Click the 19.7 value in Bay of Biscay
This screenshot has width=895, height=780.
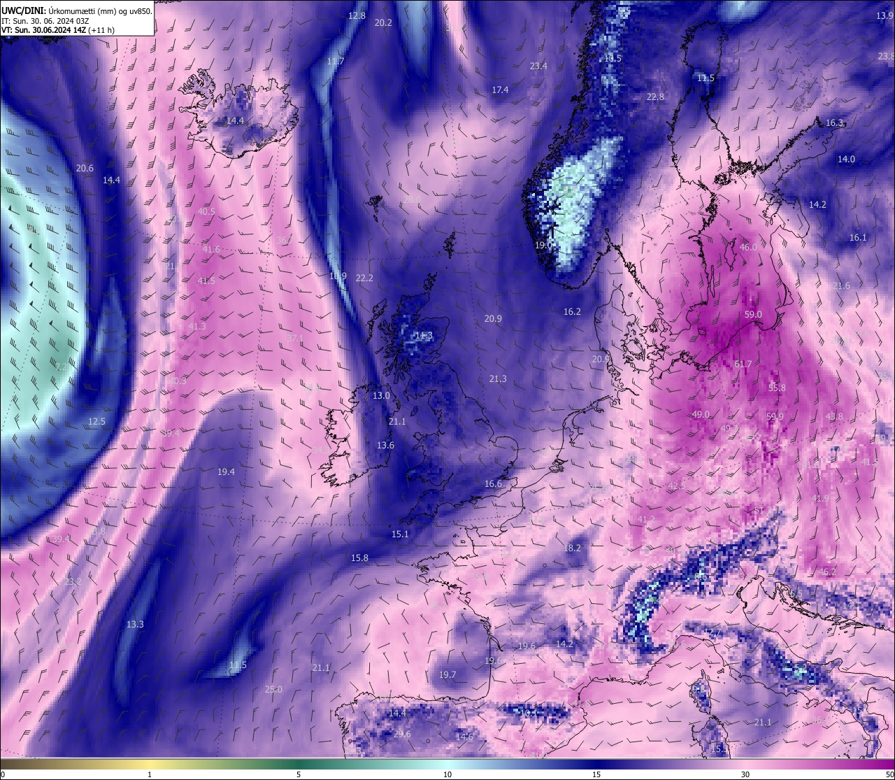(x=447, y=674)
